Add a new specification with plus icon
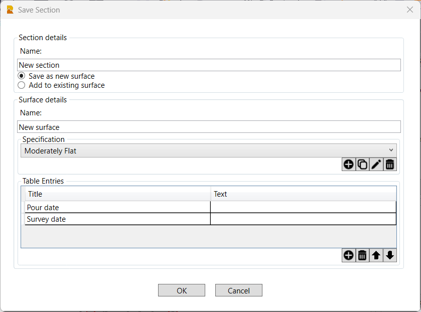This screenshot has width=421, height=312. [348, 164]
